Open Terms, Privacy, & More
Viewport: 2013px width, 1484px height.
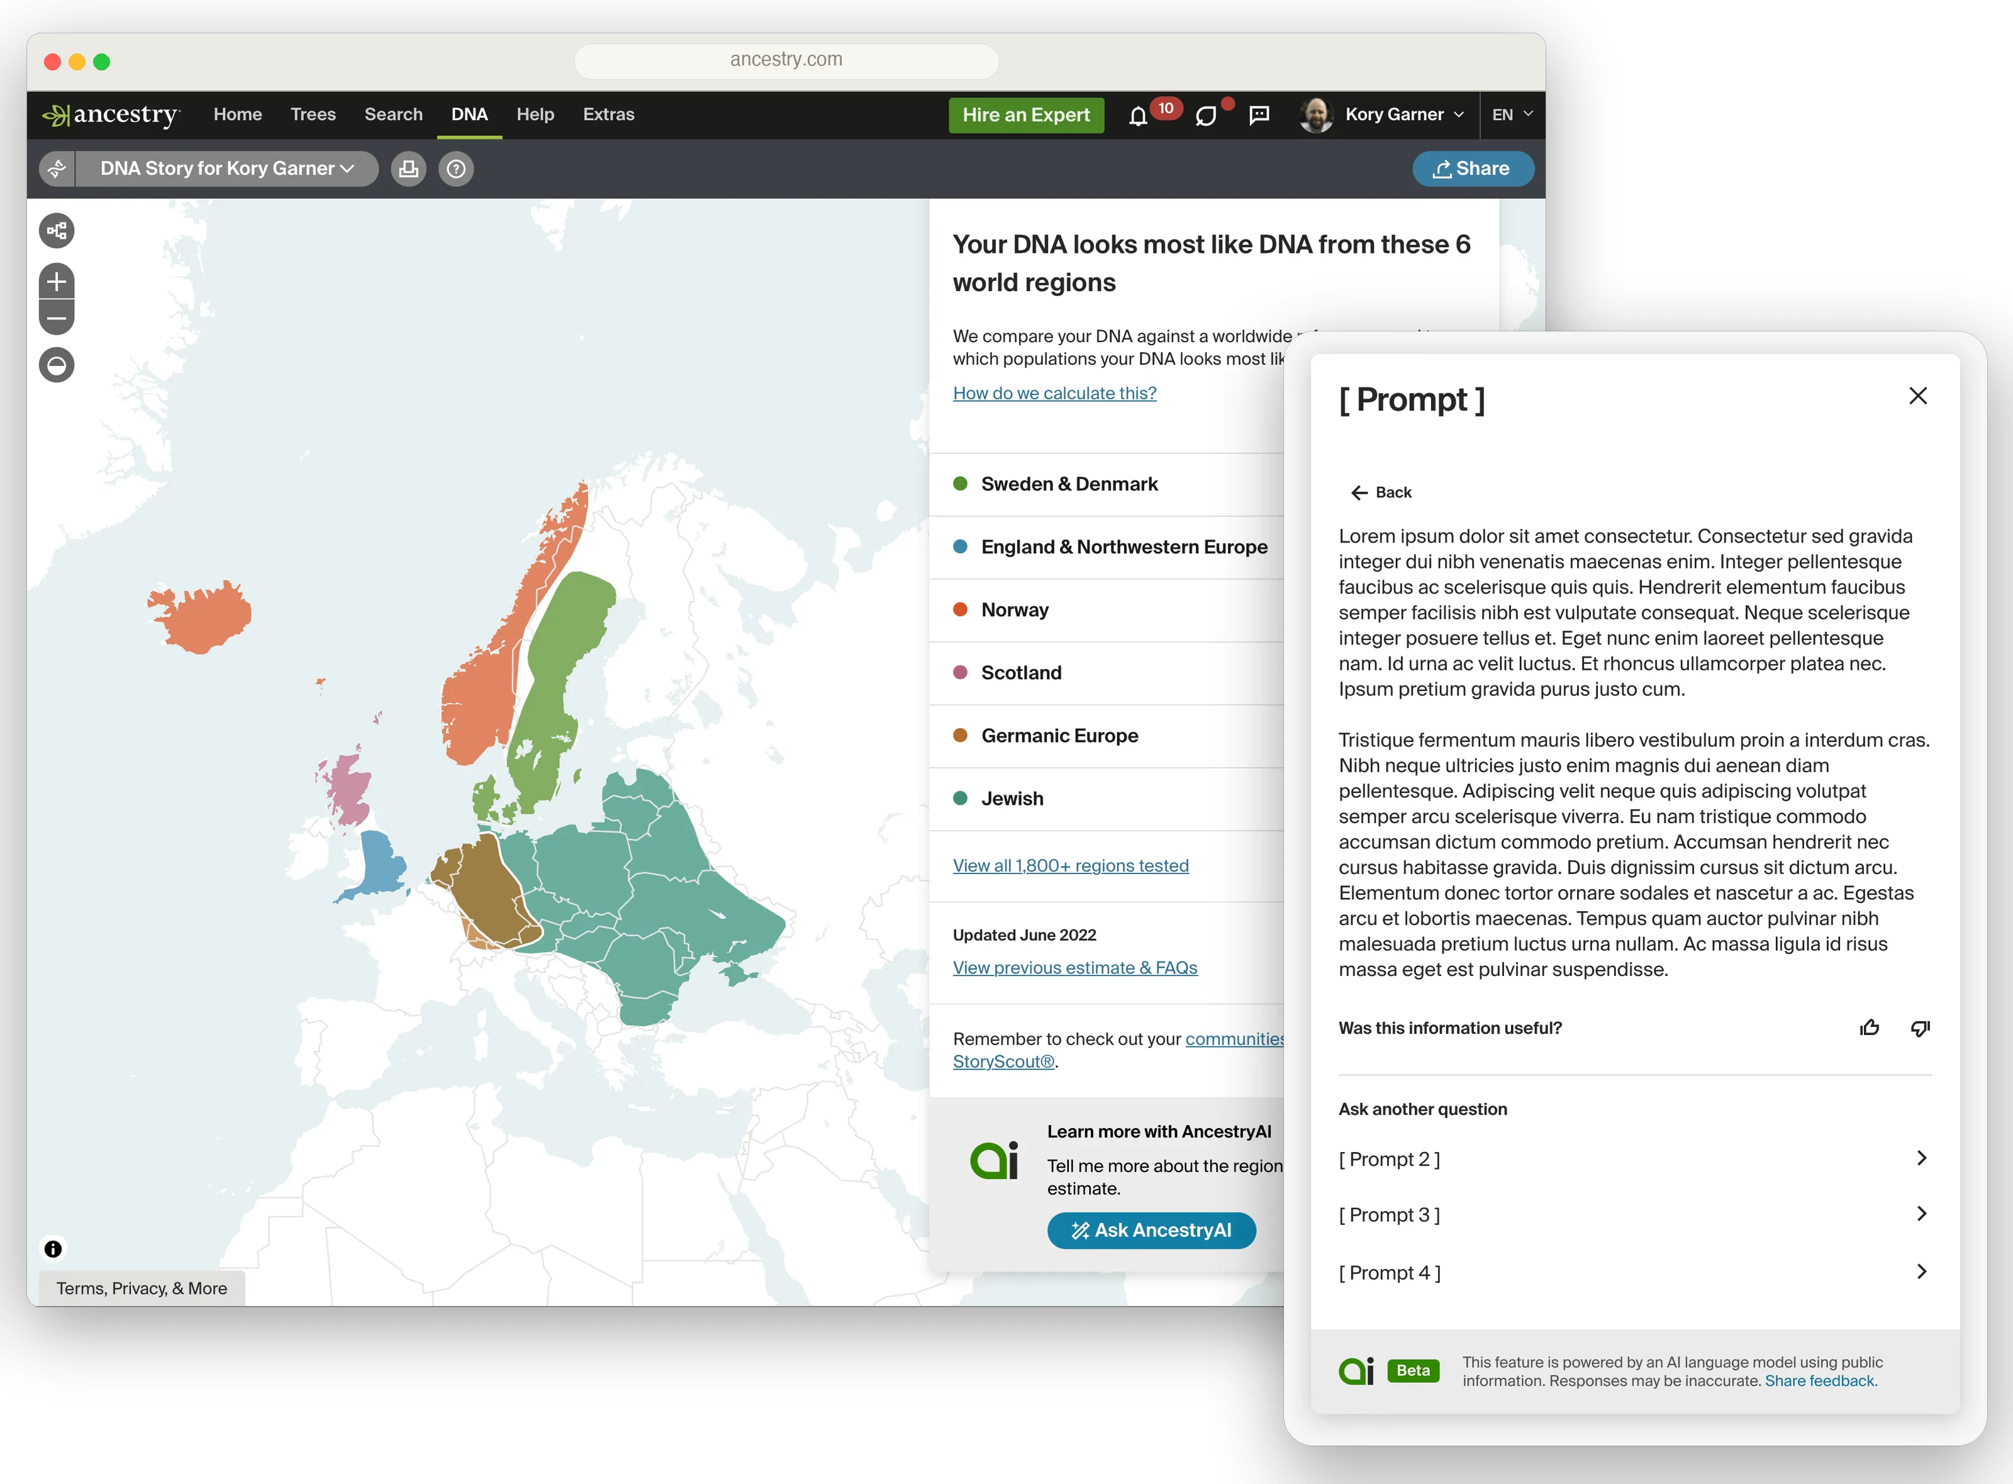click(x=142, y=1288)
